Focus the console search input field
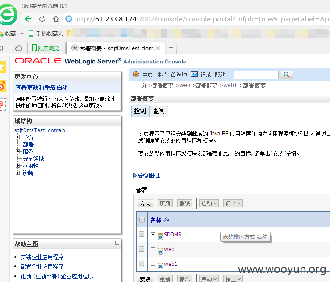Screen dimensions: 330x282 pos(256,75)
